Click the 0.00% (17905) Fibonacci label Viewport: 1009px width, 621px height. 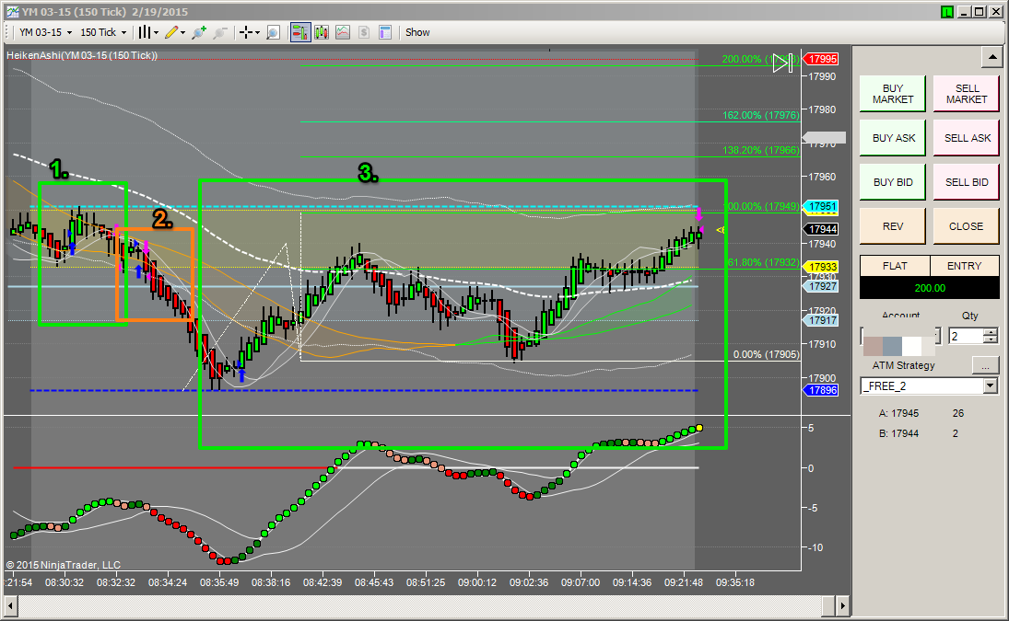766,354
